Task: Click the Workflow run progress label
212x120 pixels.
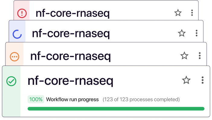Action: point(72,100)
